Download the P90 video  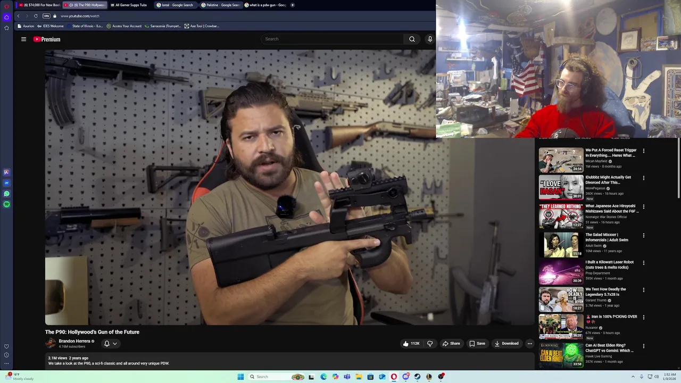[506, 344]
